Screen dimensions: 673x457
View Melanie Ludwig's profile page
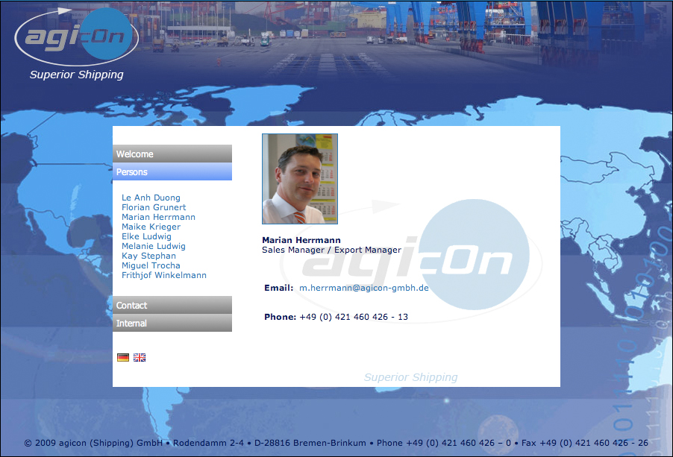[154, 247]
